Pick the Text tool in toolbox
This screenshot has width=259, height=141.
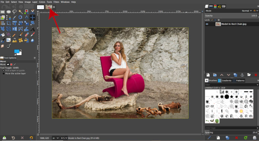33,29
